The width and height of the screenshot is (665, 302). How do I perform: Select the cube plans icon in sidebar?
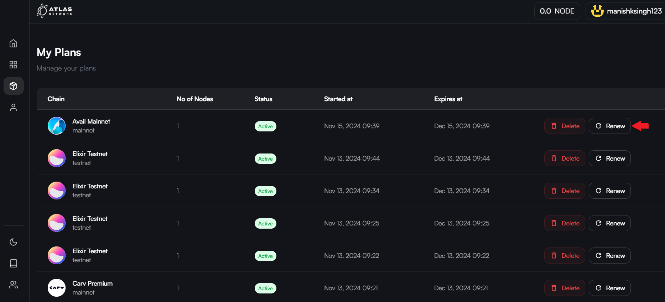(x=14, y=86)
